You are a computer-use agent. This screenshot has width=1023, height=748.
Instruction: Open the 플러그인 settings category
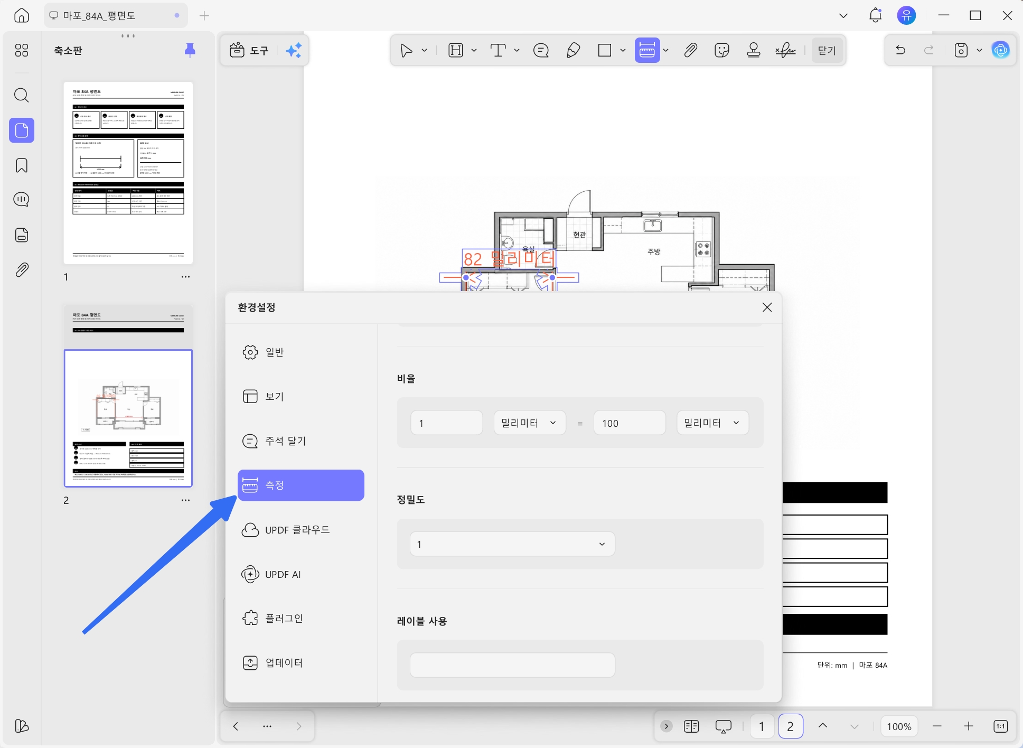(x=301, y=618)
